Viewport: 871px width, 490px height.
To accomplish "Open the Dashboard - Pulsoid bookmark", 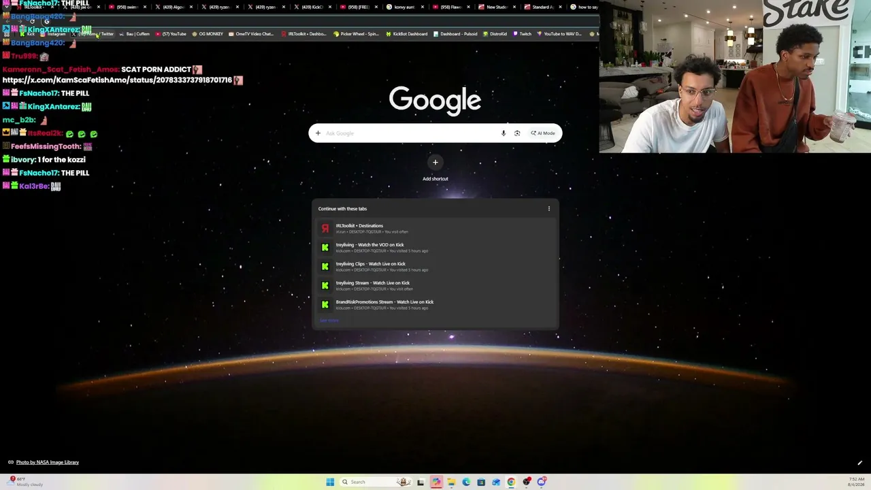I will click(456, 34).
